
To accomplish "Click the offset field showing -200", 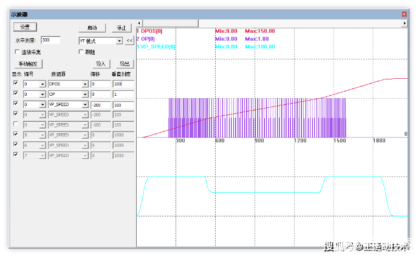I will click(x=100, y=105).
